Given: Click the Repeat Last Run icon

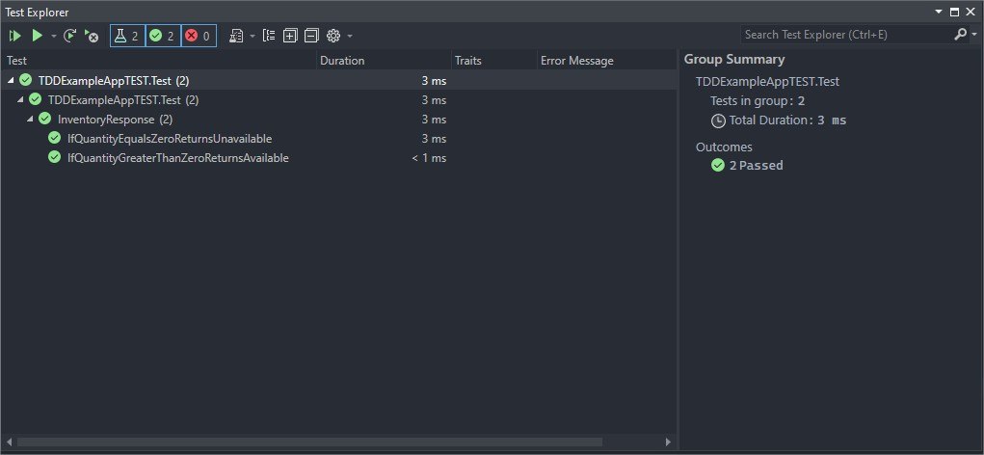Looking at the screenshot, I should [70, 36].
